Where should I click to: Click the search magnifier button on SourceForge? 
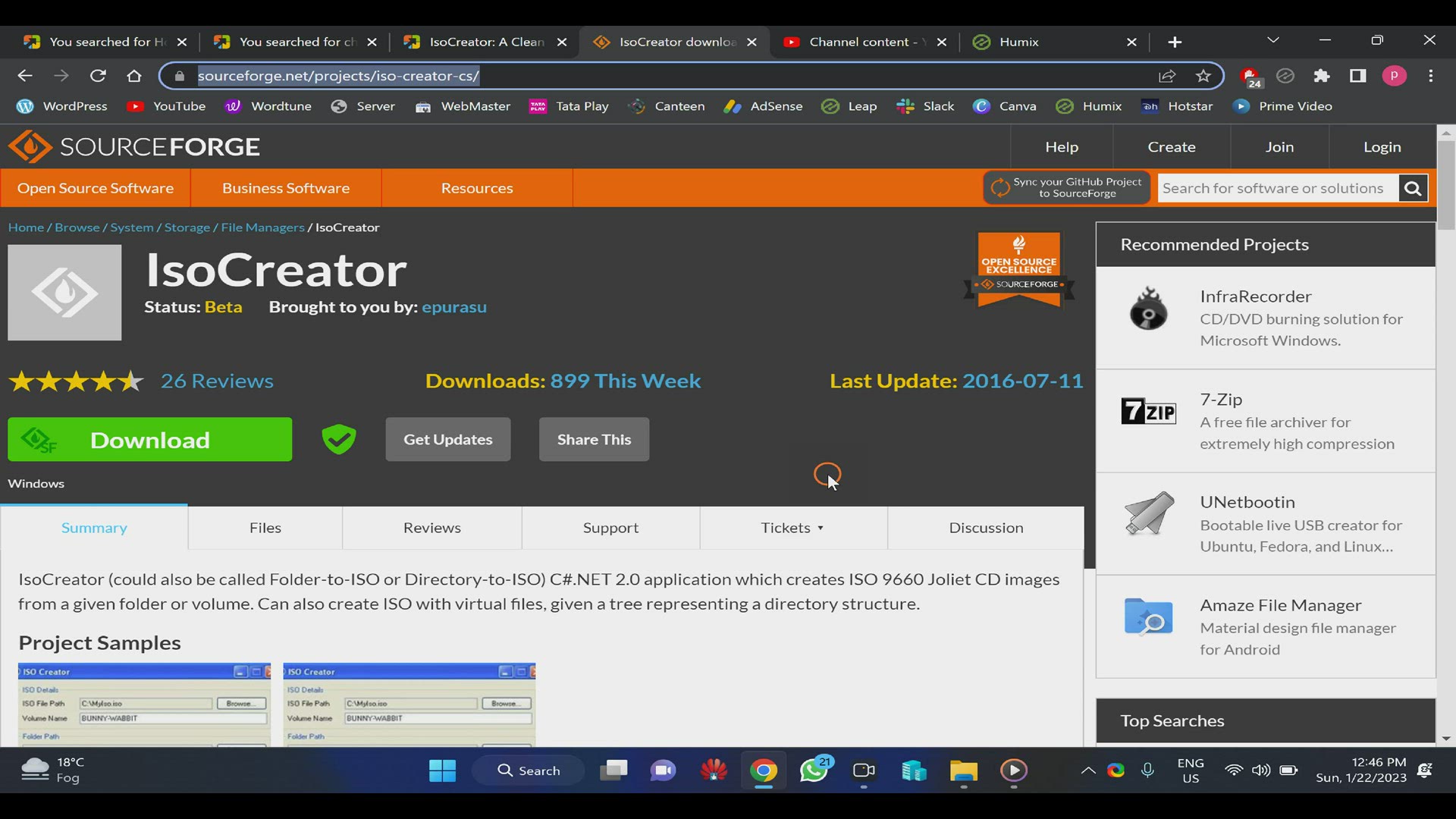click(x=1413, y=189)
